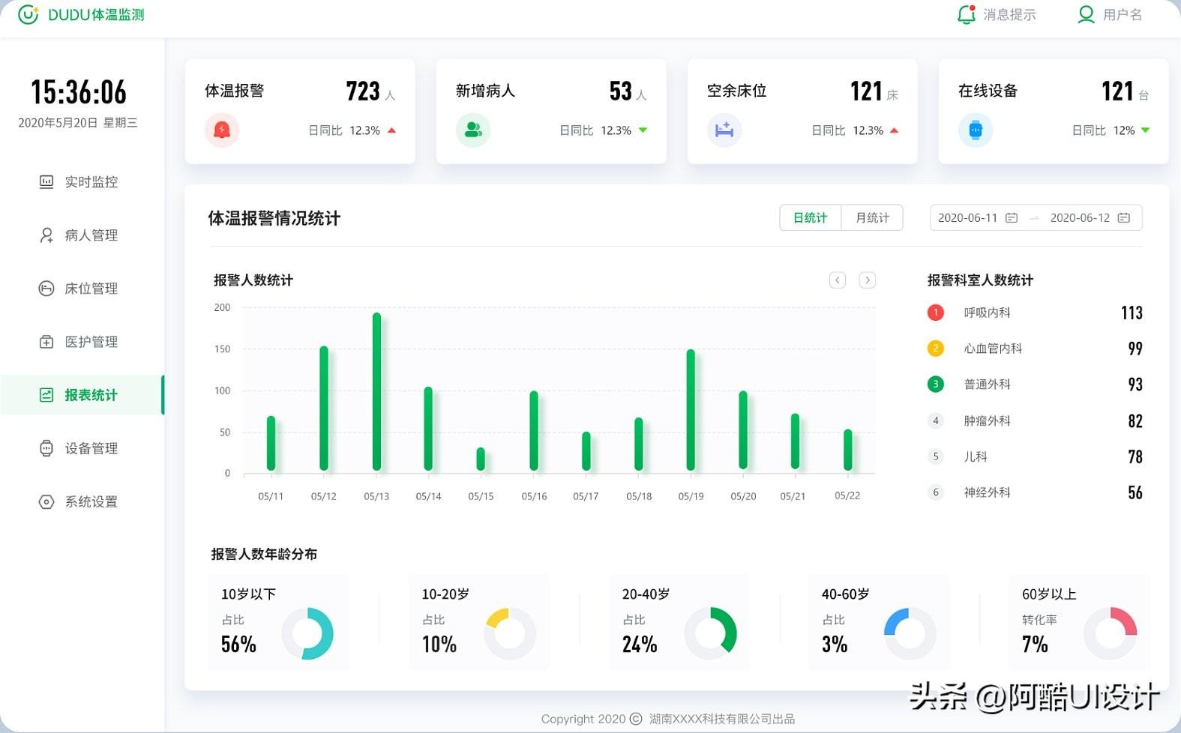The image size is (1181, 733).
Task: Click the teal donut chart for 10岁以下
Action: 307,633
